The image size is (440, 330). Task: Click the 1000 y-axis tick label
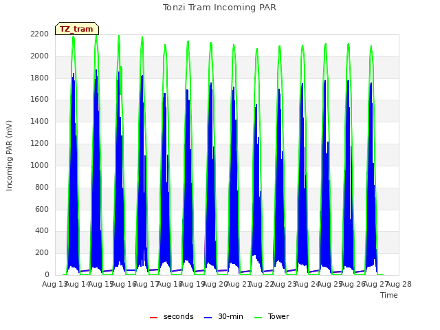[x=40, y=165]
